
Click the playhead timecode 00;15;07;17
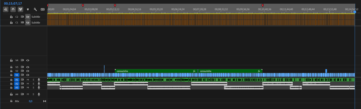click(13, 4)
